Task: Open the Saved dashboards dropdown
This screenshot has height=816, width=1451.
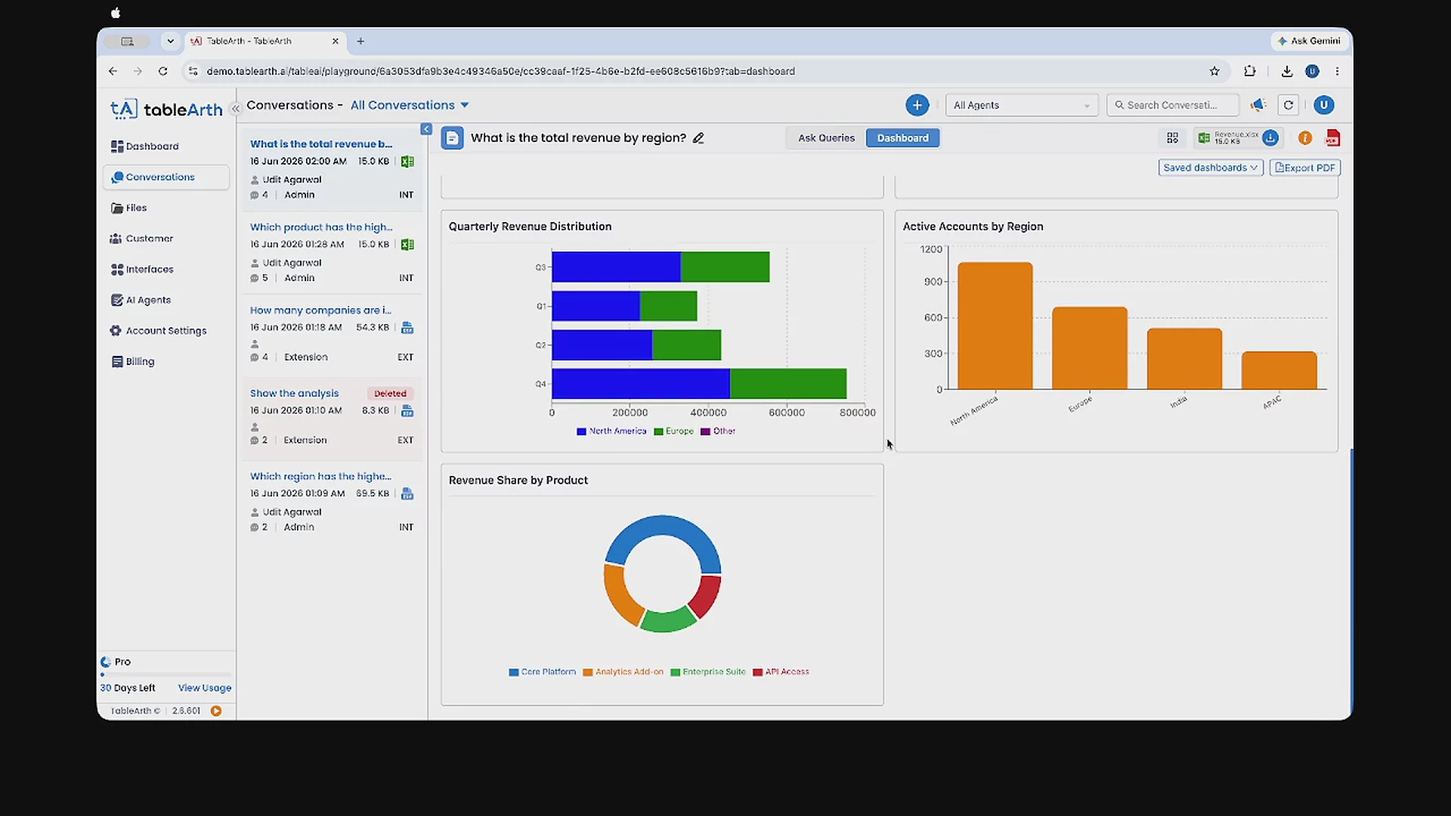Action: [x=1210, y=168]
